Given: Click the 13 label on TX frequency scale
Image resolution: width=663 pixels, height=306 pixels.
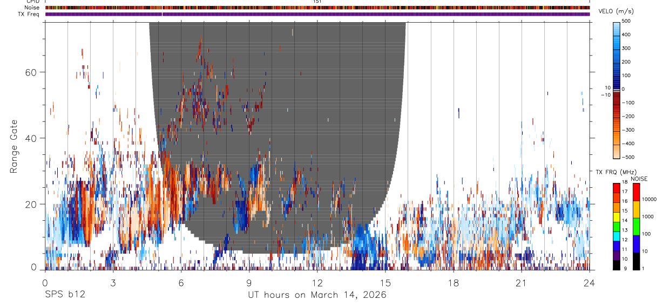Looking at the screenshot, I should (x=626, y=230).
